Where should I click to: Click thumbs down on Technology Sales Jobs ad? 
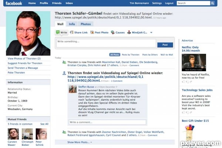point(187,112)
